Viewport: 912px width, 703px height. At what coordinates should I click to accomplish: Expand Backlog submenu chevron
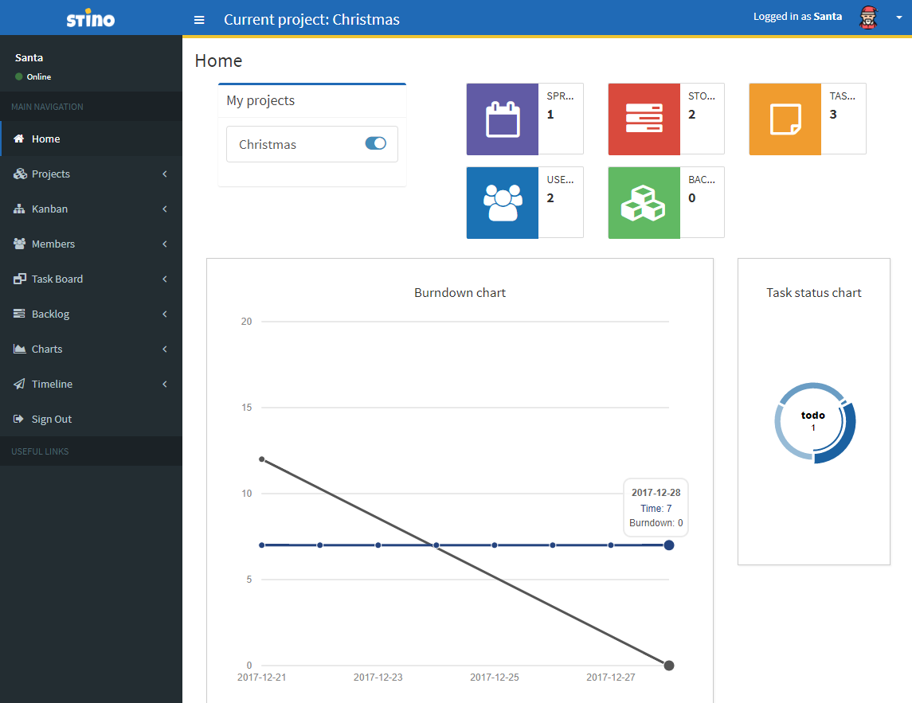[165, 314]
